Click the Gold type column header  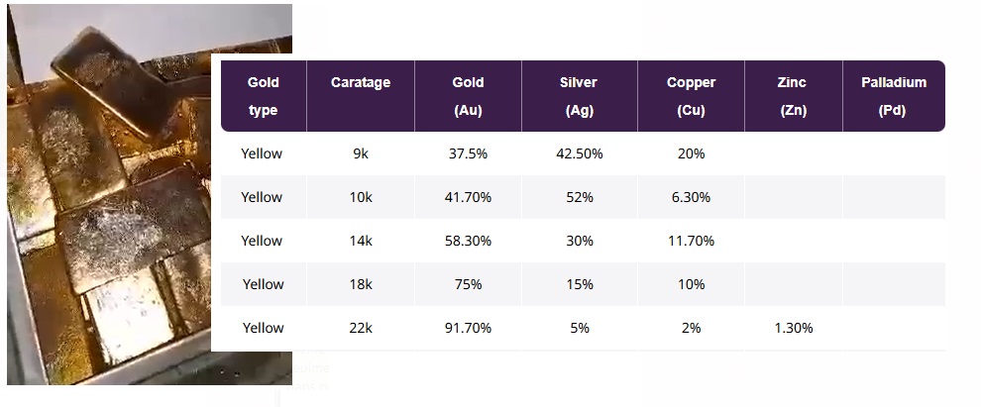point(263,96)
